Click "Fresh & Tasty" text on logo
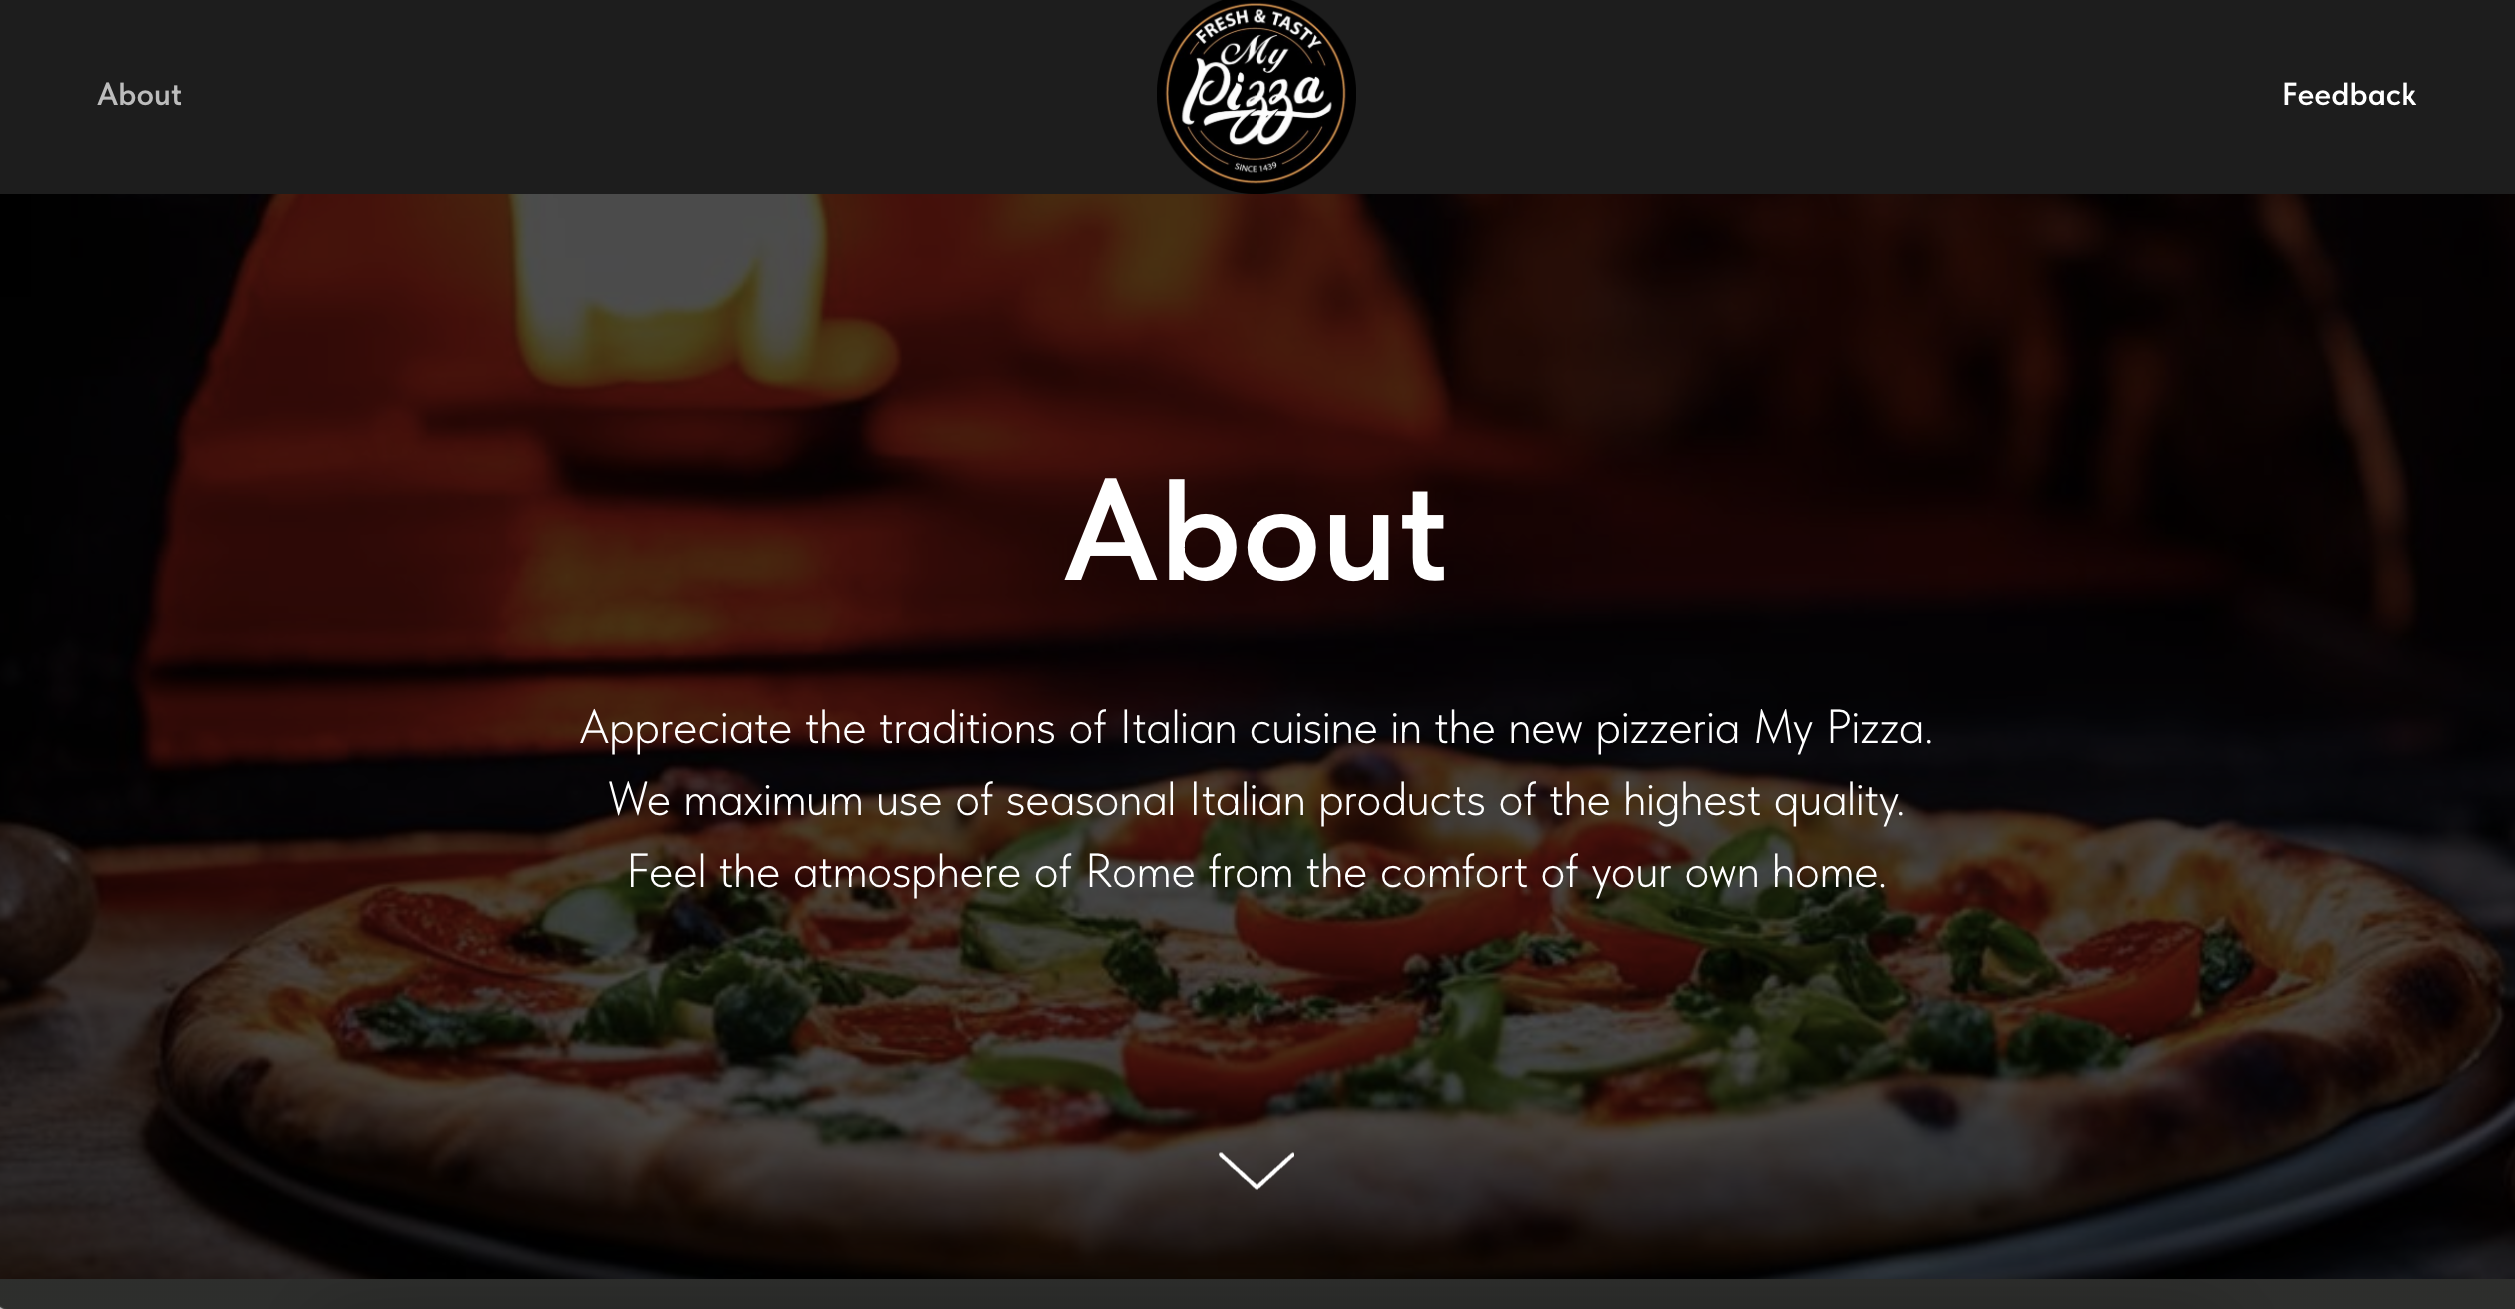The width and height of the screenshot is (2515, 1309). coord(1258,26)
